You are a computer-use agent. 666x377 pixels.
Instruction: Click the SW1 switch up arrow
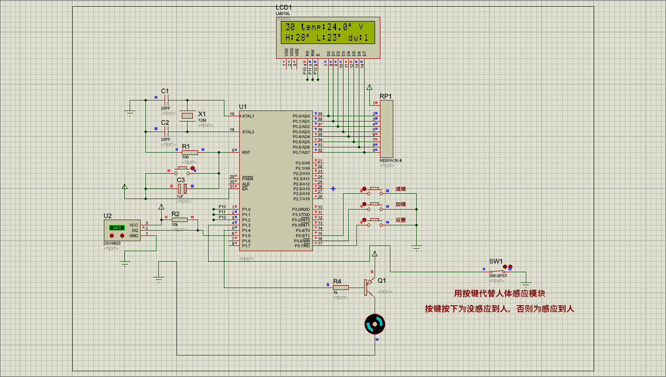click(511, 266)
